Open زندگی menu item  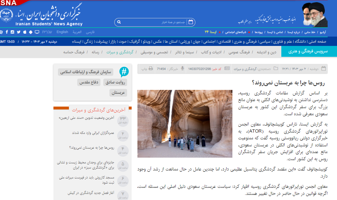click(89, 42)
